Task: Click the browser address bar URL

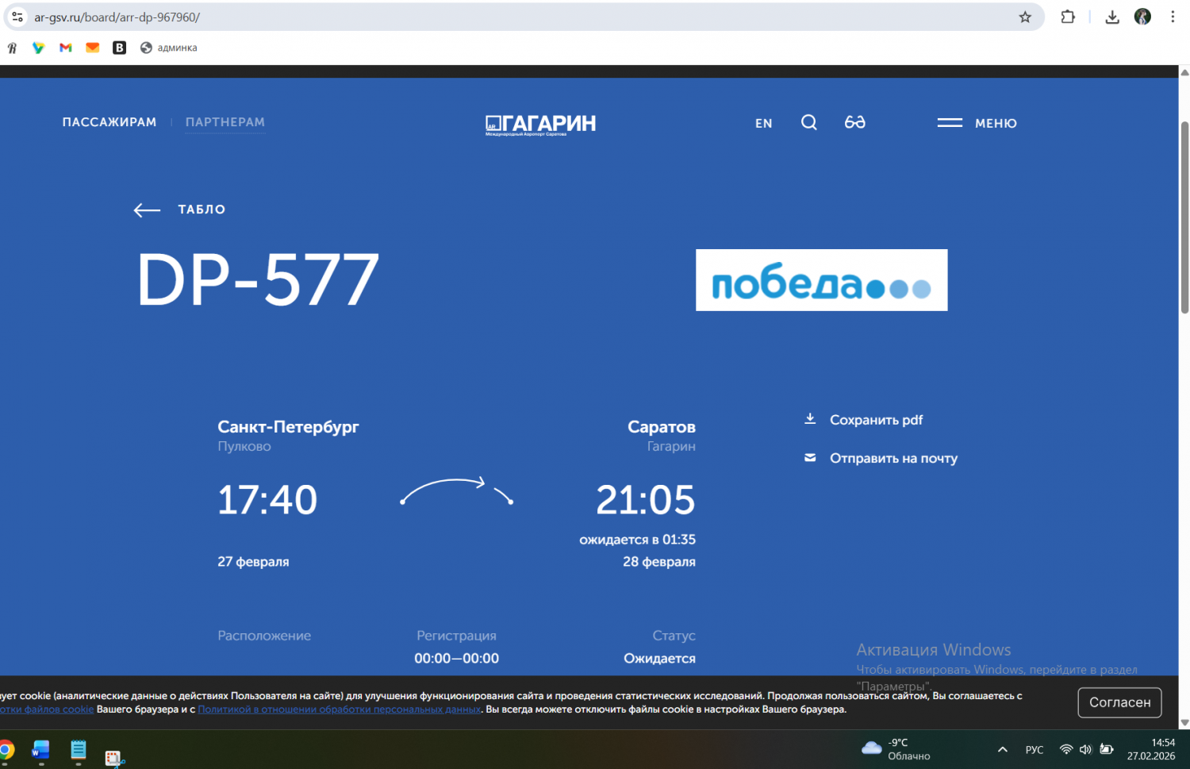Action: tap(117, 17)
